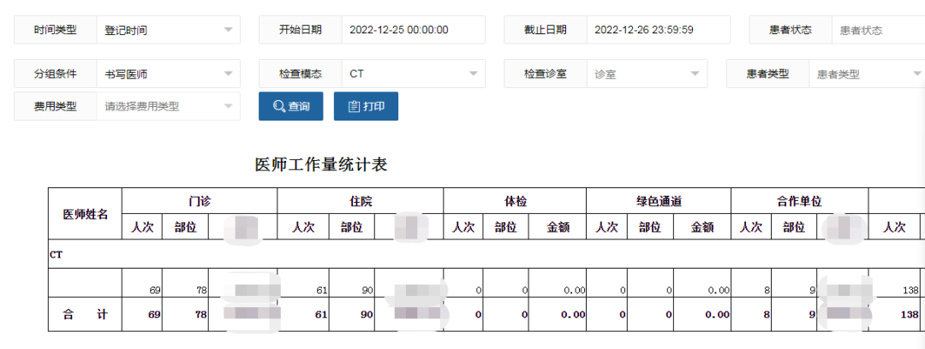Viewport: 925px width, 349px height.
Task: Click the 合作单位 column group header
Action: [x=799, y=201]
